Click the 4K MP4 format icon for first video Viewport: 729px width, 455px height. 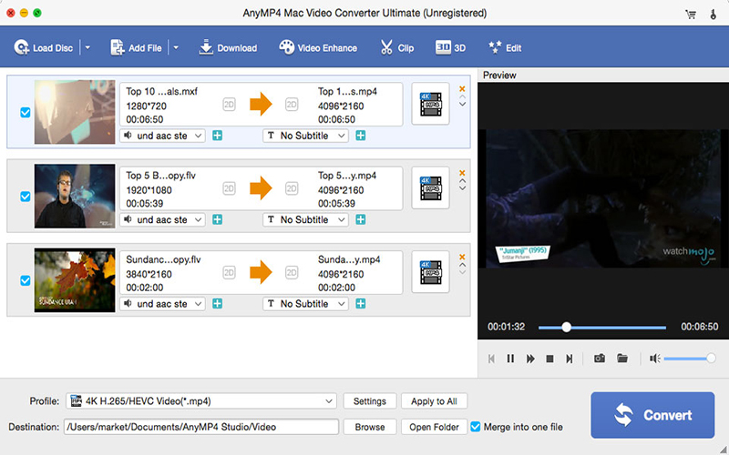pos(430,105)
